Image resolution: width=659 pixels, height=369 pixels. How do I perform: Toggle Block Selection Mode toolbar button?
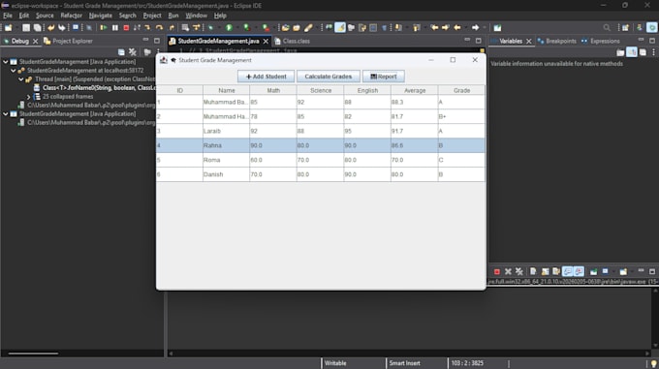pos(373,28)
